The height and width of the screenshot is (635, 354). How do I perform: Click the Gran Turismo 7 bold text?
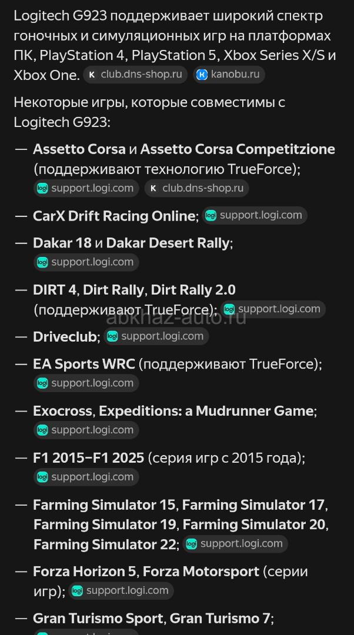221,619
